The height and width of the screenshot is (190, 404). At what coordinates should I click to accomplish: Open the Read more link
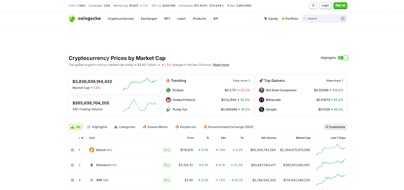pos(221,65)
